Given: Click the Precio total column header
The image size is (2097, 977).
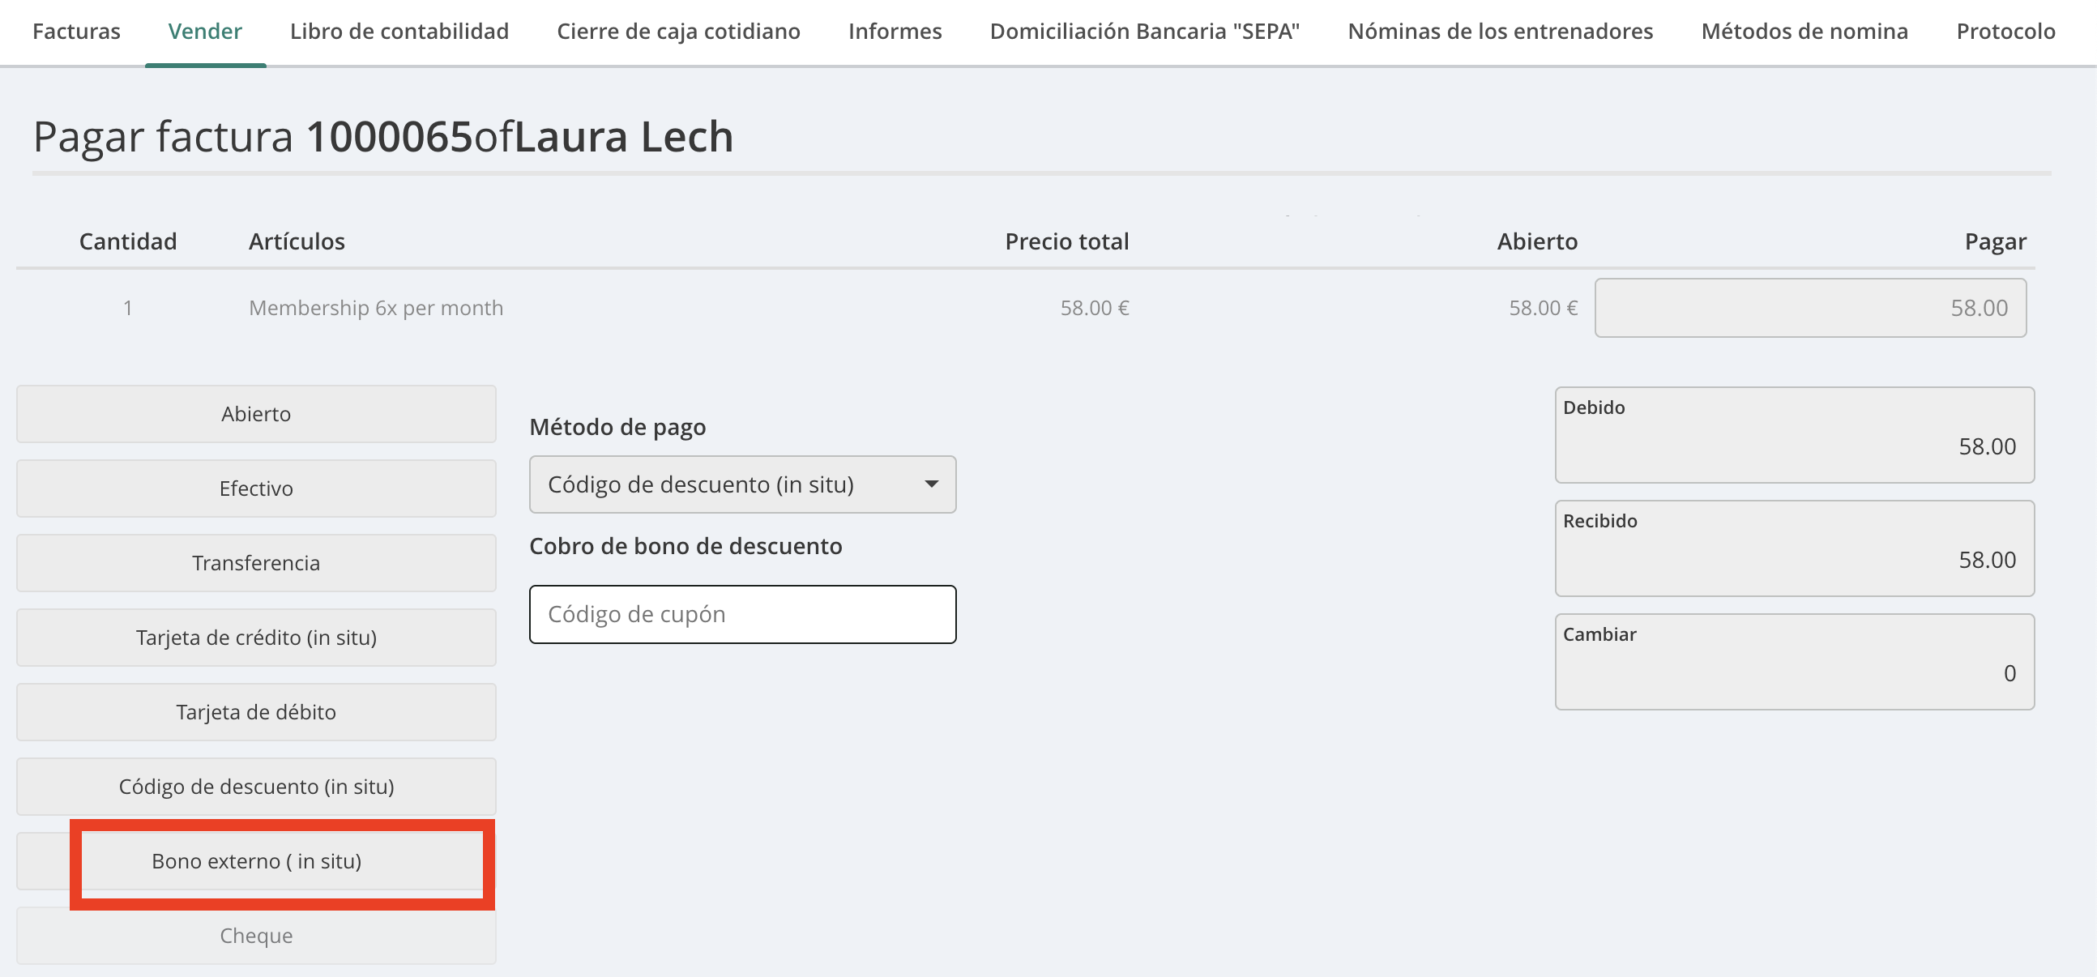Looking at the screenshot, I should pos(1066,241).
